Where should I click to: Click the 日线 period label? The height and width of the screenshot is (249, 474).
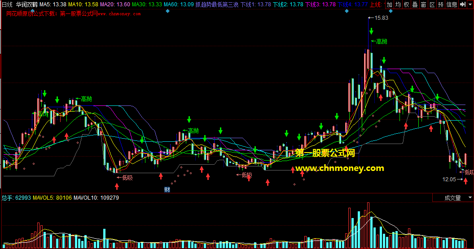7,4
